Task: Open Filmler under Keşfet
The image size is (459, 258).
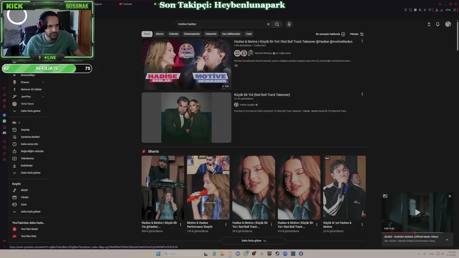Action: coord(25,197)
